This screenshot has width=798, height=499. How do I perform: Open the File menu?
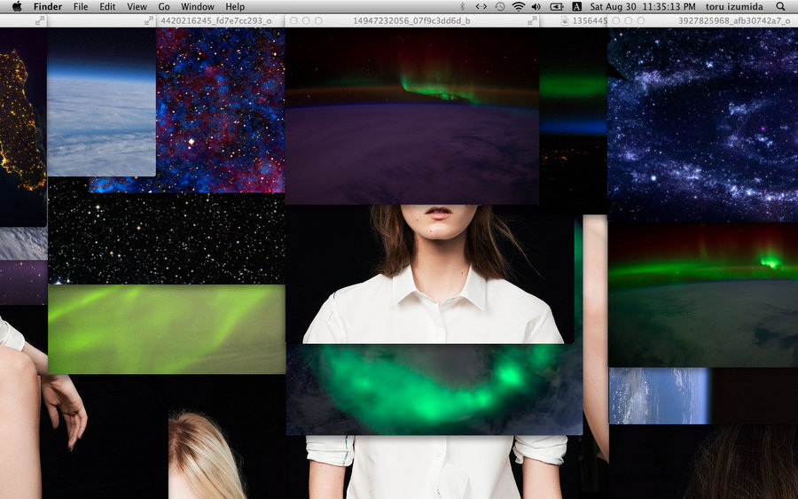[81, 6]
